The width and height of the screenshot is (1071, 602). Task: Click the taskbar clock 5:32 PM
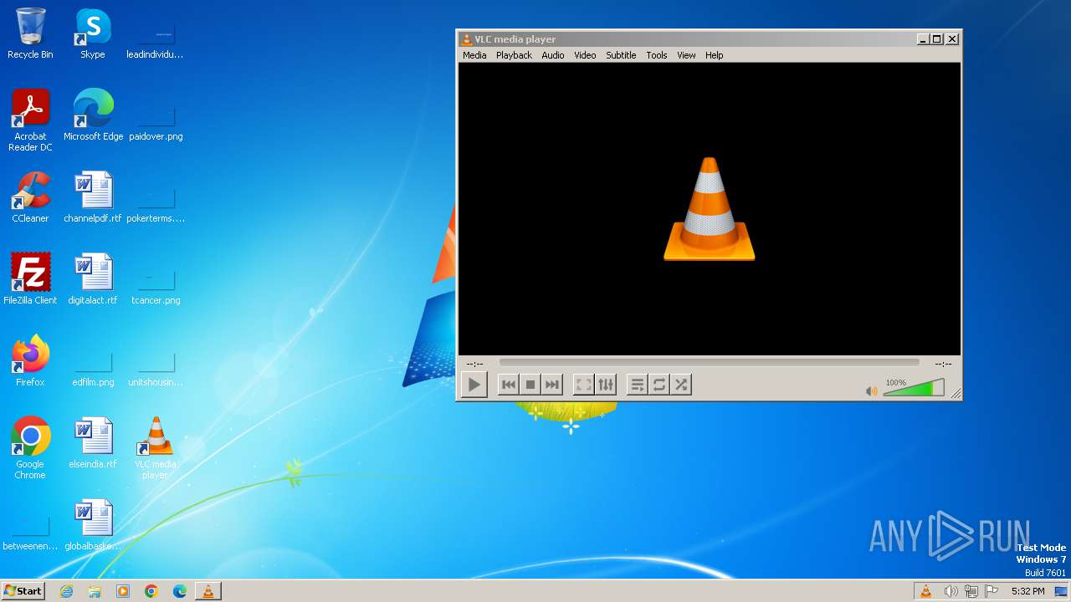point(1027,591)
